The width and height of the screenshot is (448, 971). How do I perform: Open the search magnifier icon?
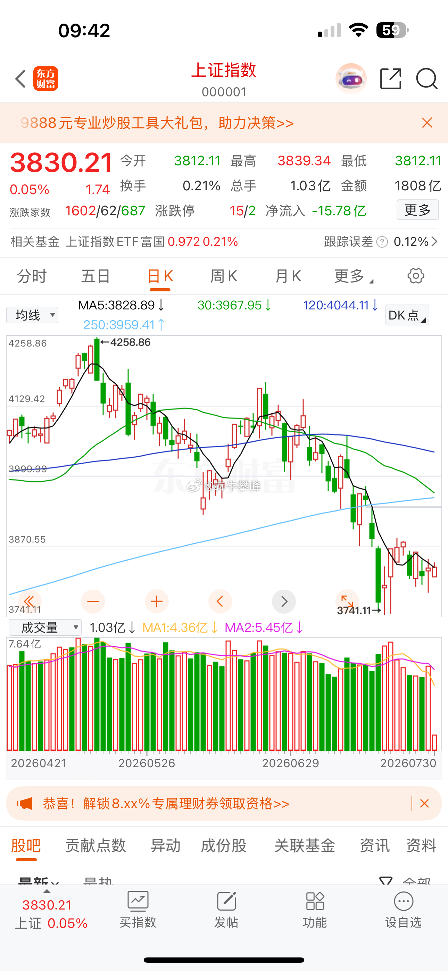click(427, 79)
